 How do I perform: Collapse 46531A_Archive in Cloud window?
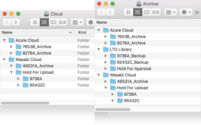[x=11, y=66]
